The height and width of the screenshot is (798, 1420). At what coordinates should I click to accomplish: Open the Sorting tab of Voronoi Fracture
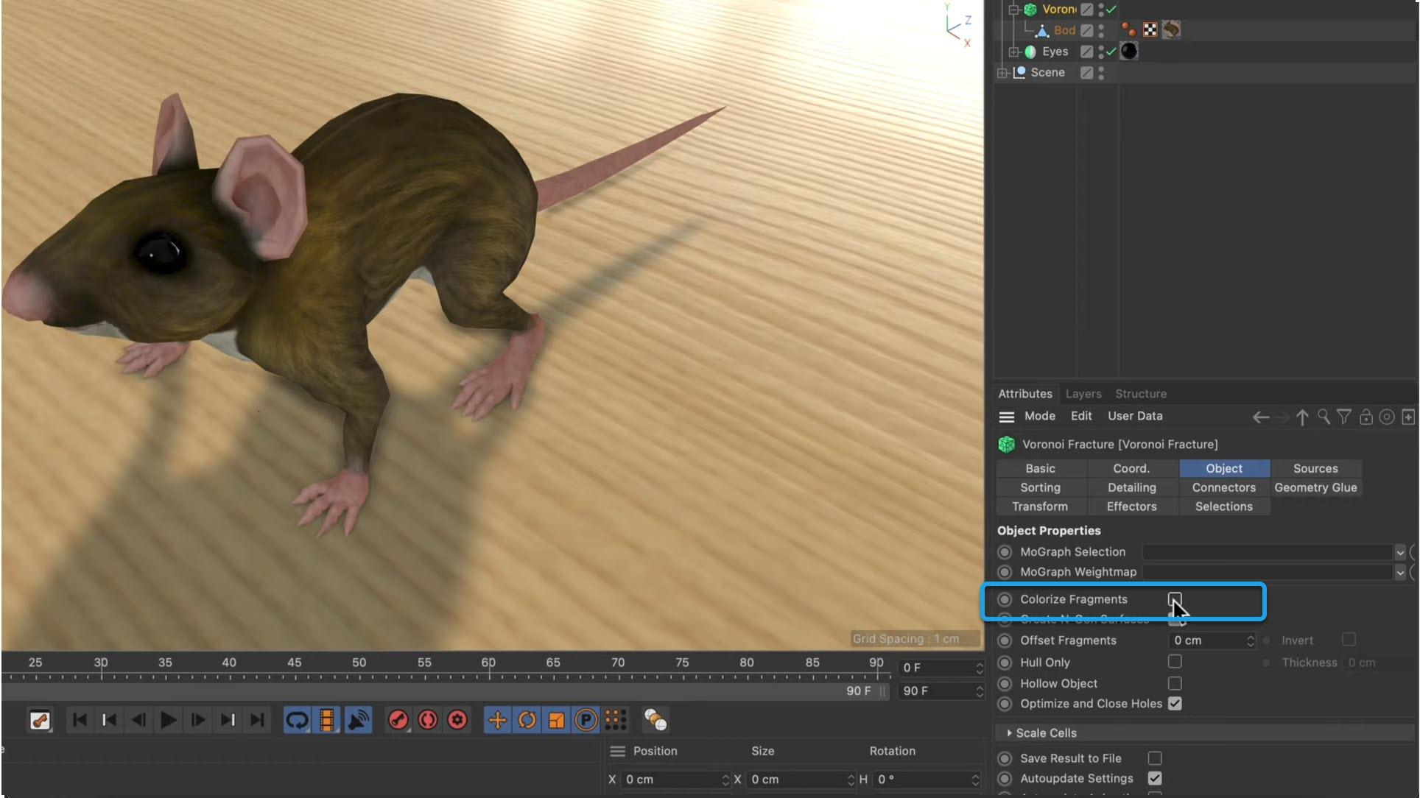1040,487
